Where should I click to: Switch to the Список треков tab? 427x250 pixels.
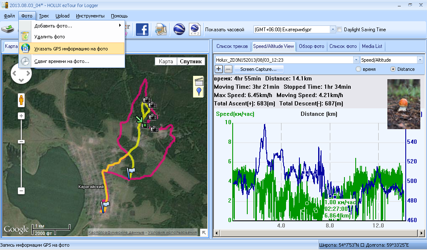[232, 46]
